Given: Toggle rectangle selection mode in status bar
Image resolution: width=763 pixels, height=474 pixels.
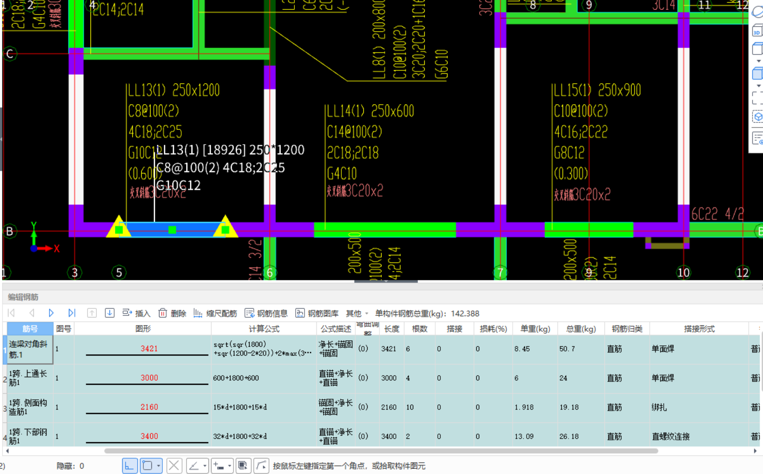Looking at the screenshot, I should [148, 466].
